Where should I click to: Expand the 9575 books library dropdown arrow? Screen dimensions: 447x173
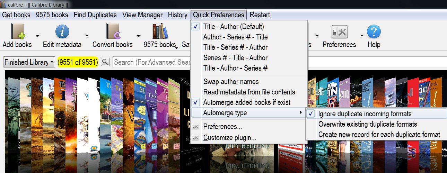177,48
